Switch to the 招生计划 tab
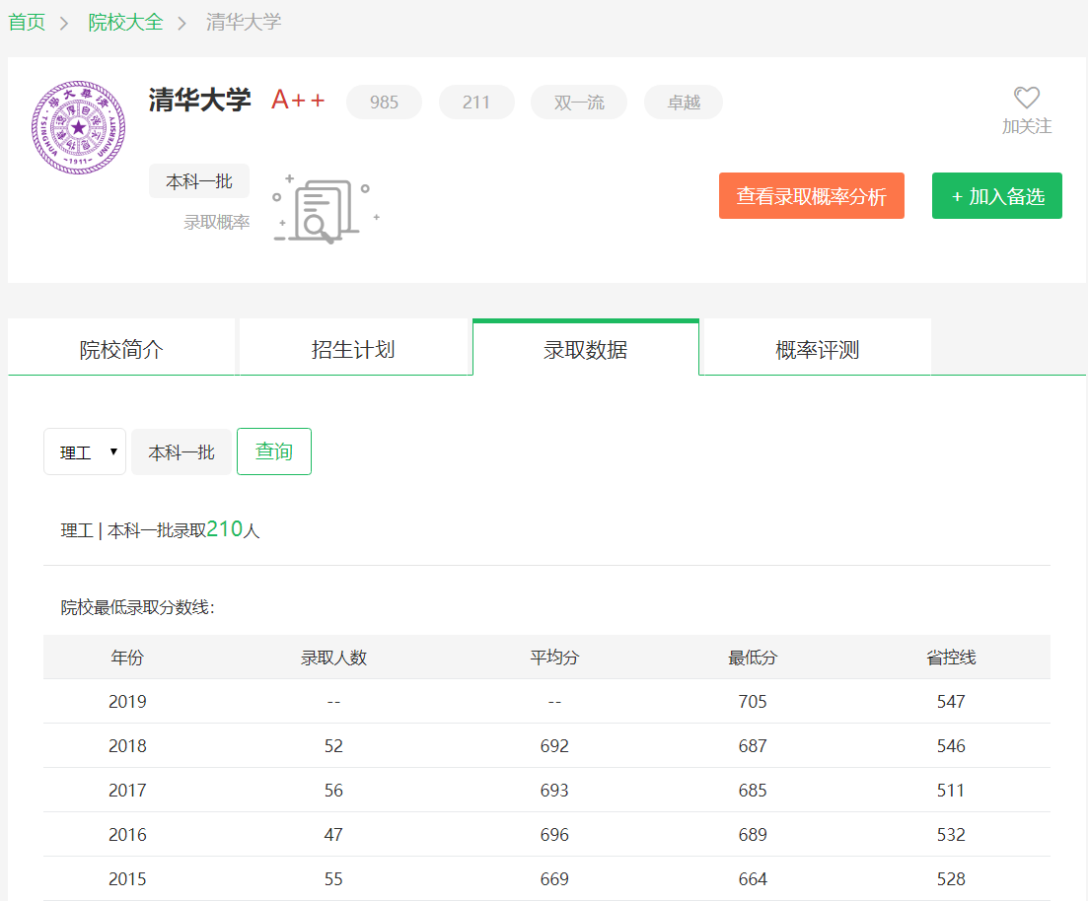 [x=354, y=349]
